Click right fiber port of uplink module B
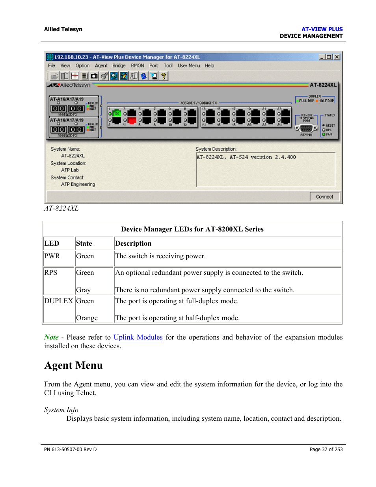376x487 pixels. click(x=76, y=129)
